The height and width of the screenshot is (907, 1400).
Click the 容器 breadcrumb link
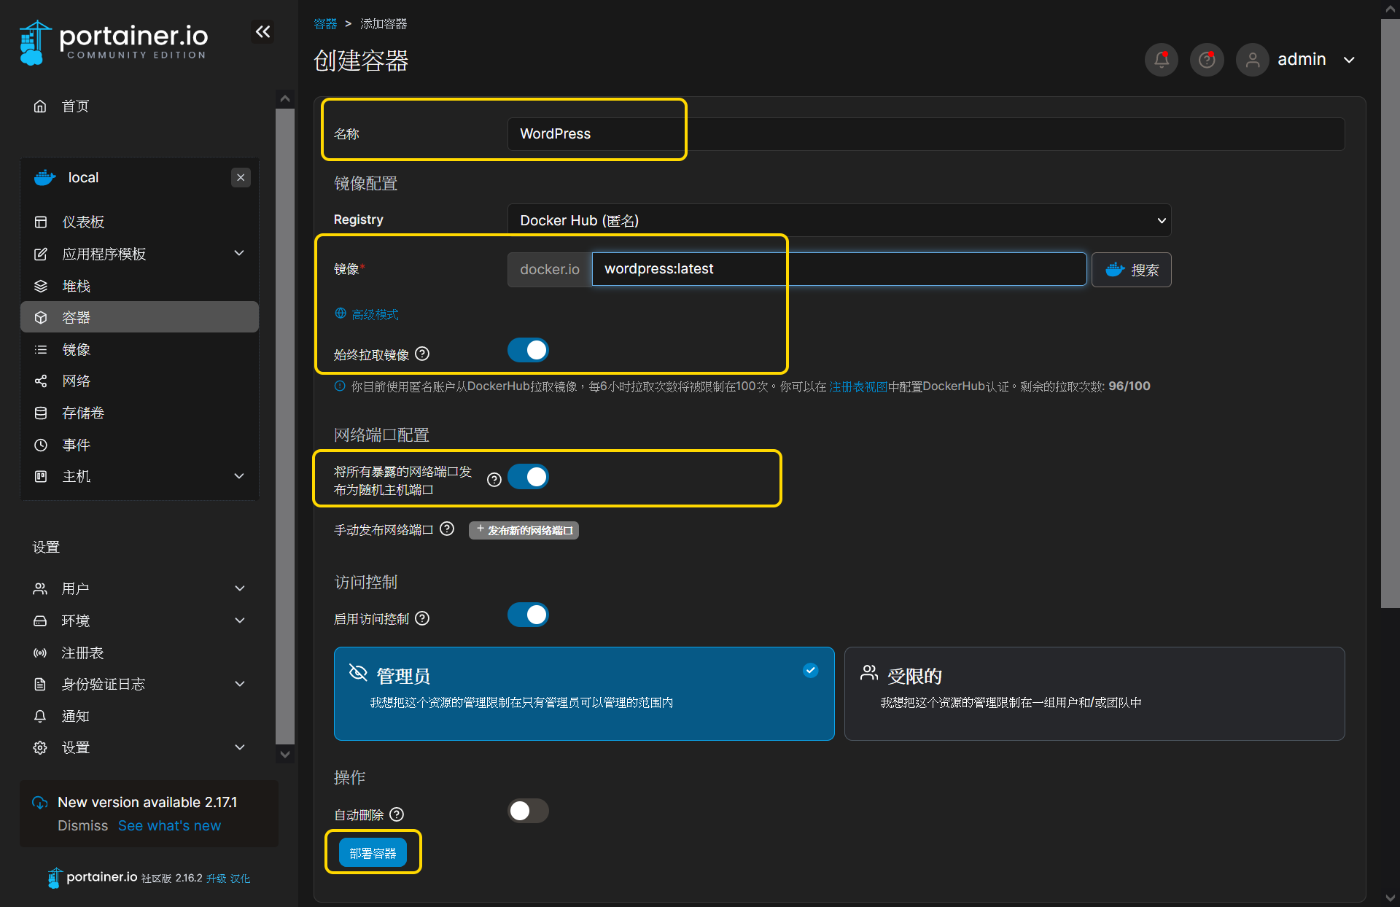pyautogui.click(x=325, y=24)
